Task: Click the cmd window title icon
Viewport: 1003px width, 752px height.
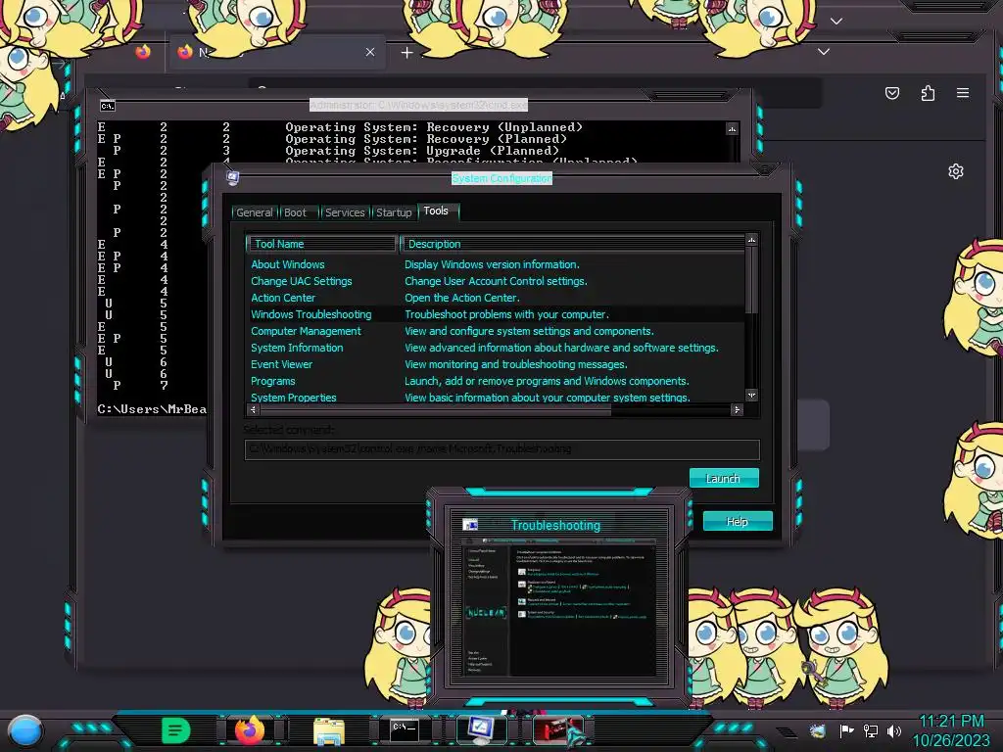Action: tap(108, 106)
